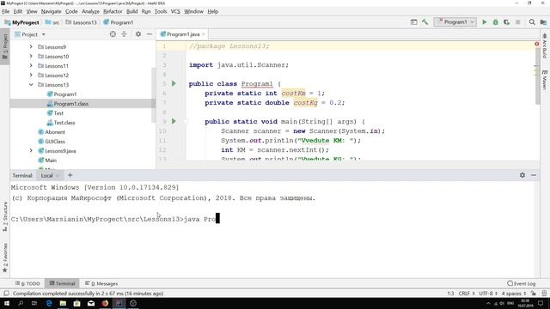The width and height of the screenshot is (550, 309).
Task: Open the Maven side tool window
Action: coord(544,80)
